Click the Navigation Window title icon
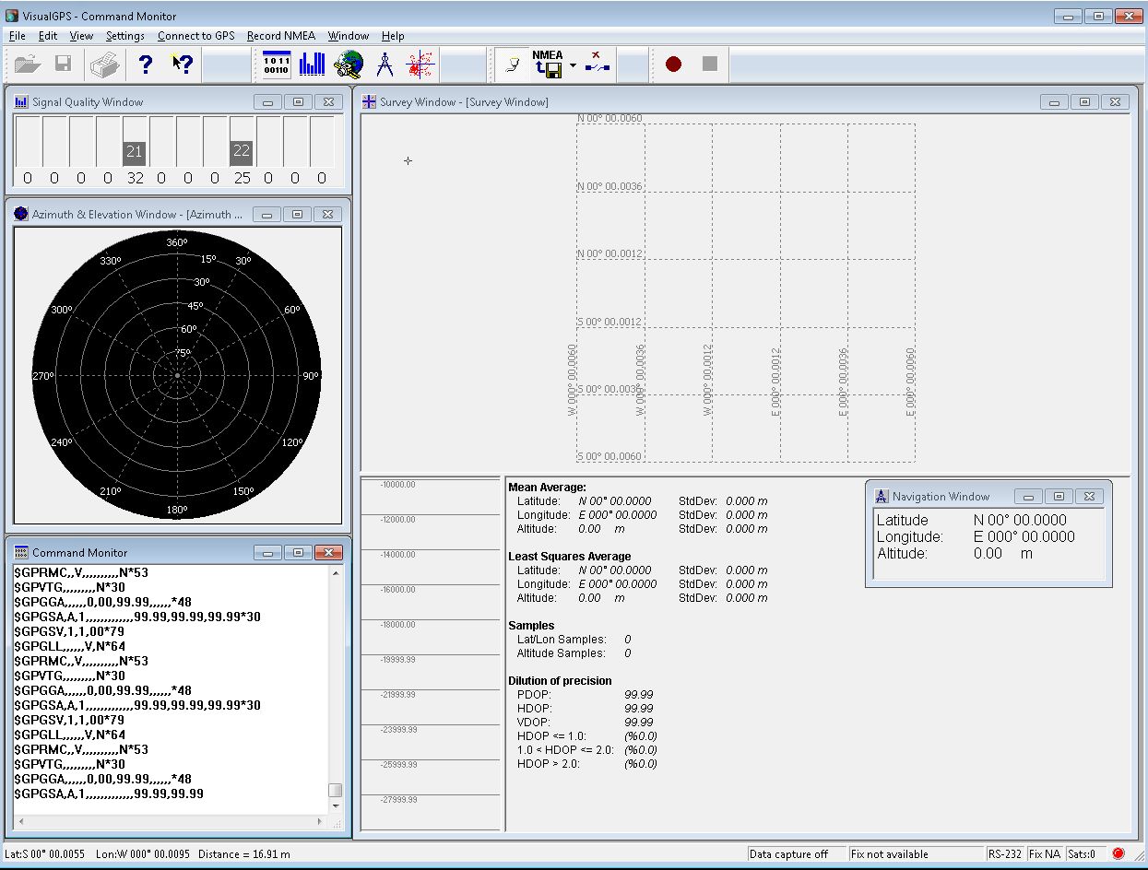 (882, 496)
